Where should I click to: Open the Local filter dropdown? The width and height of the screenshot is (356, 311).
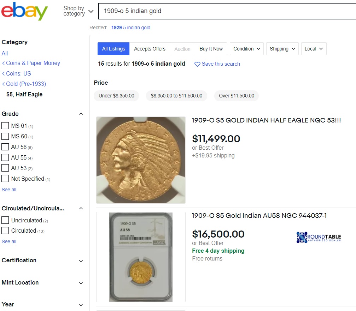313,49
